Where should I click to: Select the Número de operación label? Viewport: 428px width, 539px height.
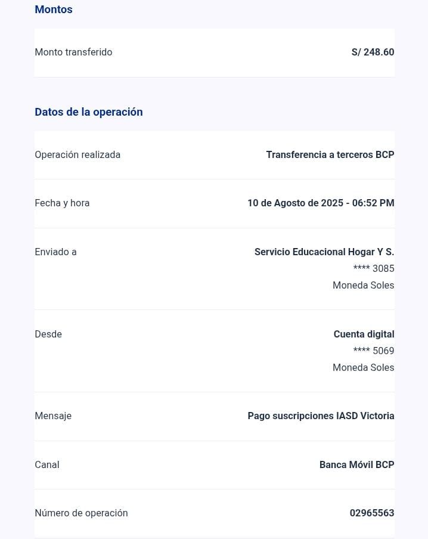(81, 513)
